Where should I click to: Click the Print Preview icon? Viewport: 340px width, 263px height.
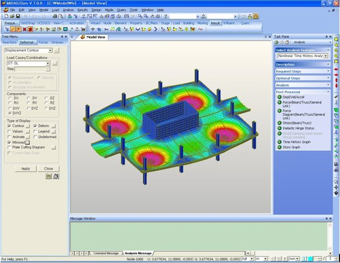pyautogui.click(x=61, y=16)
